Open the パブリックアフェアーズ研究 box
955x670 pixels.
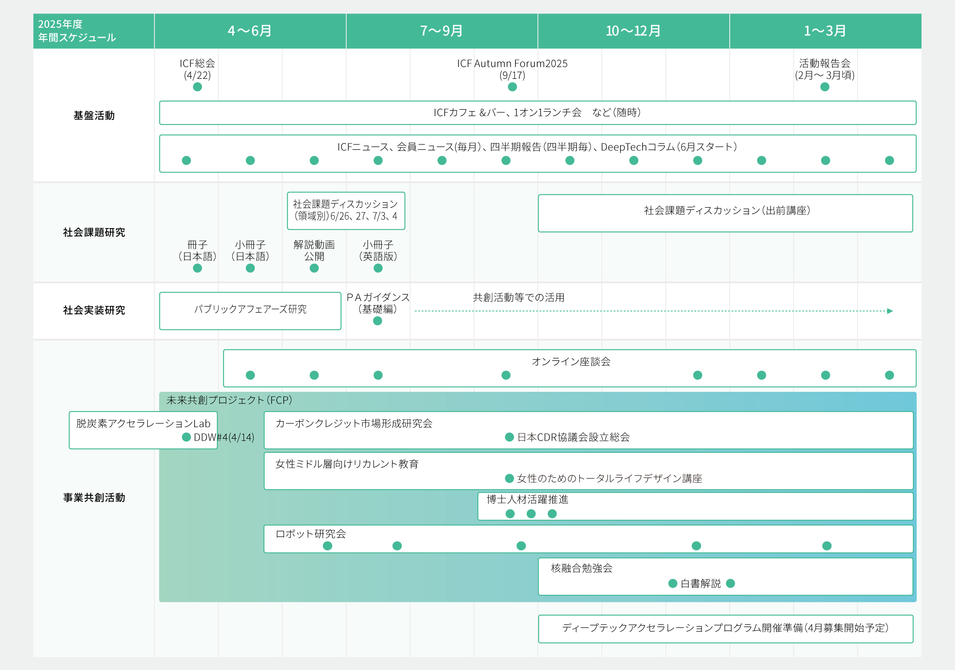pyautogui.click(x=250, y=311)
